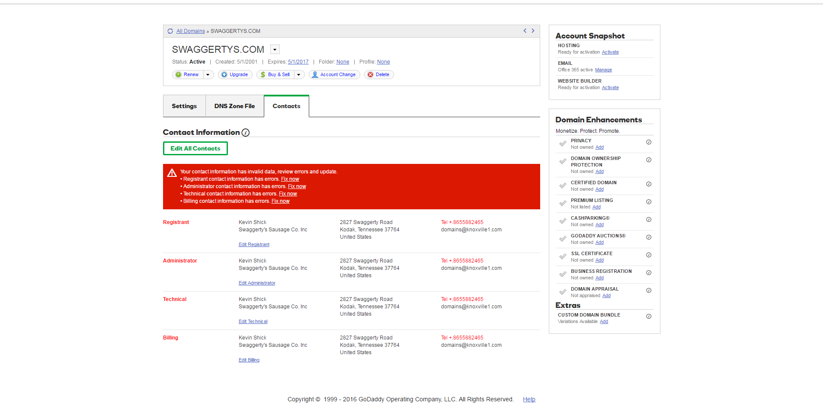Open dropdown next to SWAGGERTYS.COM title
The height and width of the screenshot is (413, 823).
tap(275, 50)
